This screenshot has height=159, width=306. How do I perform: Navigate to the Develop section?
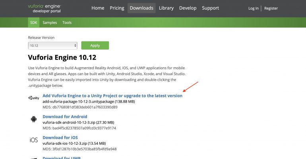(188, 8)
